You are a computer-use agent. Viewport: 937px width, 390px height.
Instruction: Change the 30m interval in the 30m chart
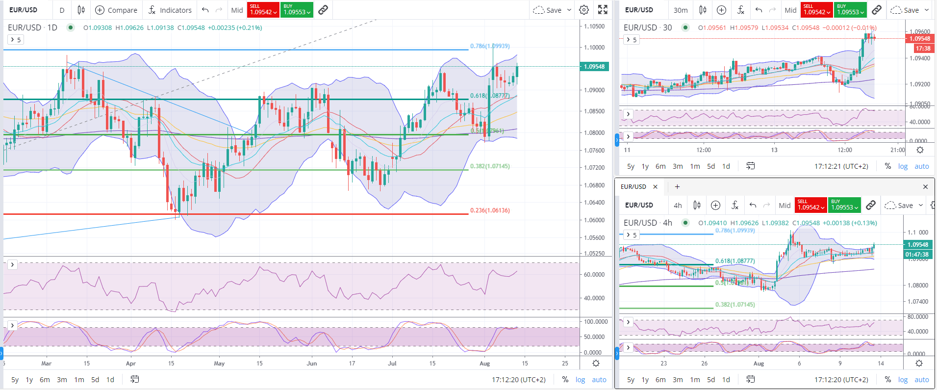pos(680,10)
